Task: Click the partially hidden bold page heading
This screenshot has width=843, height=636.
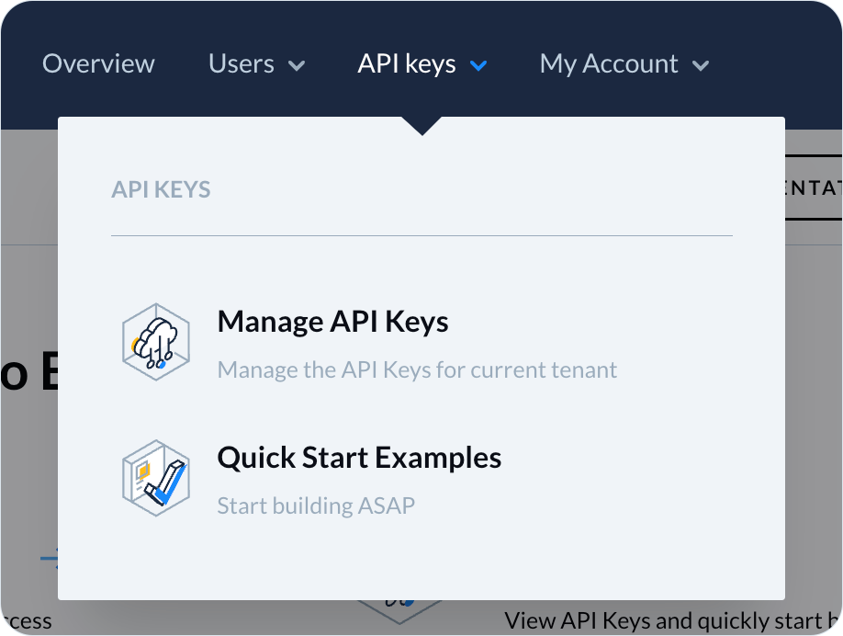Action: tap(28, 374)
